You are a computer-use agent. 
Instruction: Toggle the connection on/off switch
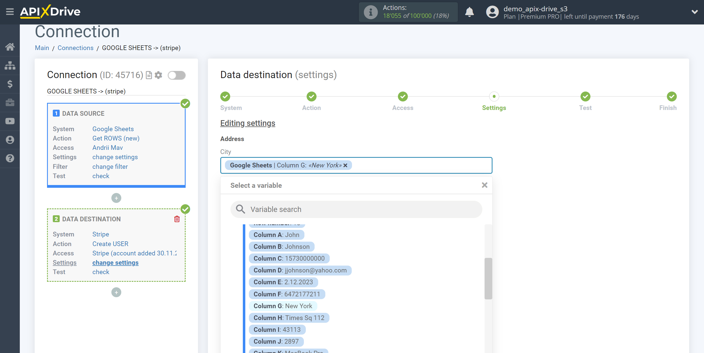click(x=177, y=75)
